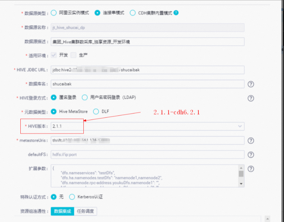Open the HIVE版本 dropdown showing 2.1.1

coord(147,126)
